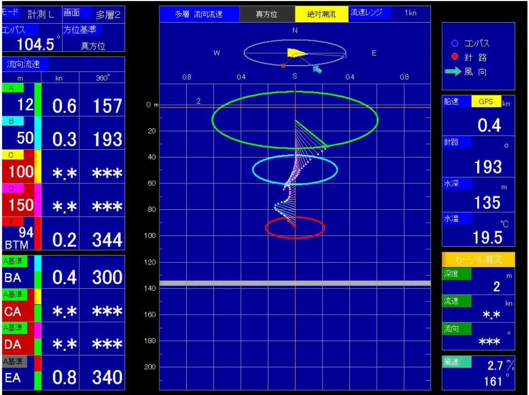The width and height of the screenshot is (529, 395).
Task: Click the cyan layer B ellipse on chart
Action: [295, 170]
